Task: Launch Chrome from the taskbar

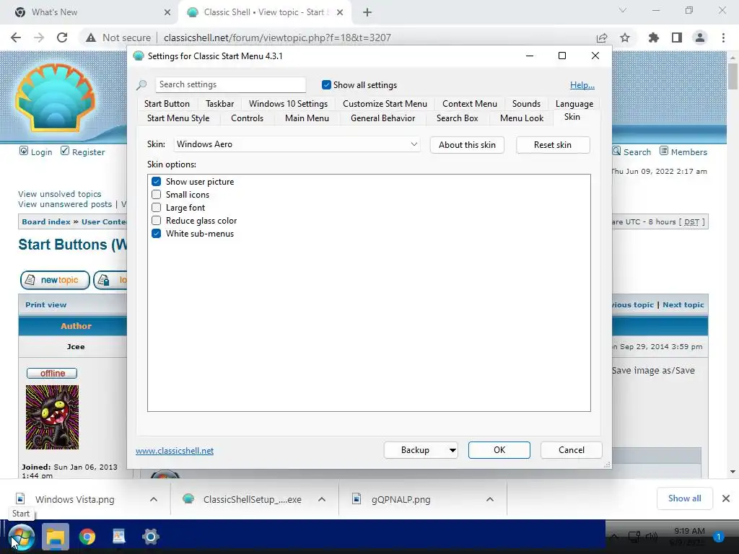Action: coord(87,537)
